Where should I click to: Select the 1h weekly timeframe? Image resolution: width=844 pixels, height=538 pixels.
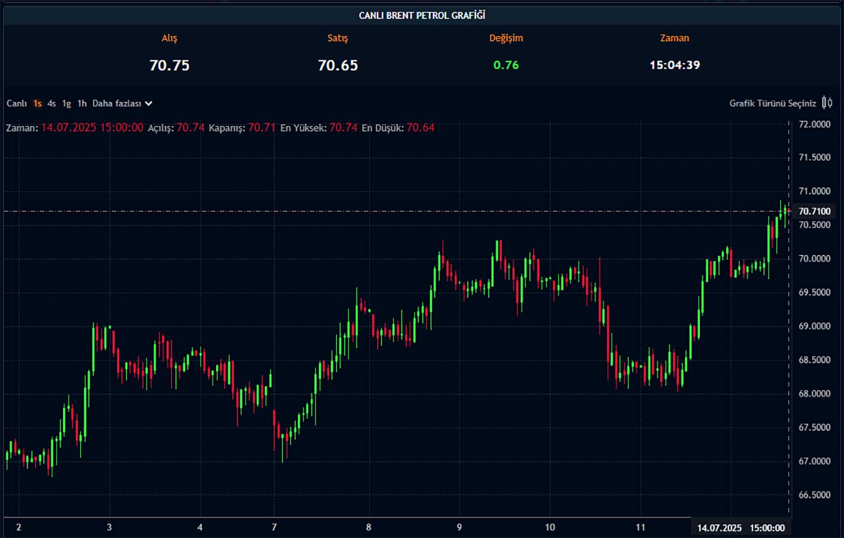(x=82, y=104)
